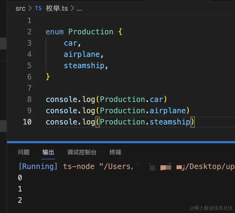
Task: Click the [Running] label in output
Action: coord(38,167)
